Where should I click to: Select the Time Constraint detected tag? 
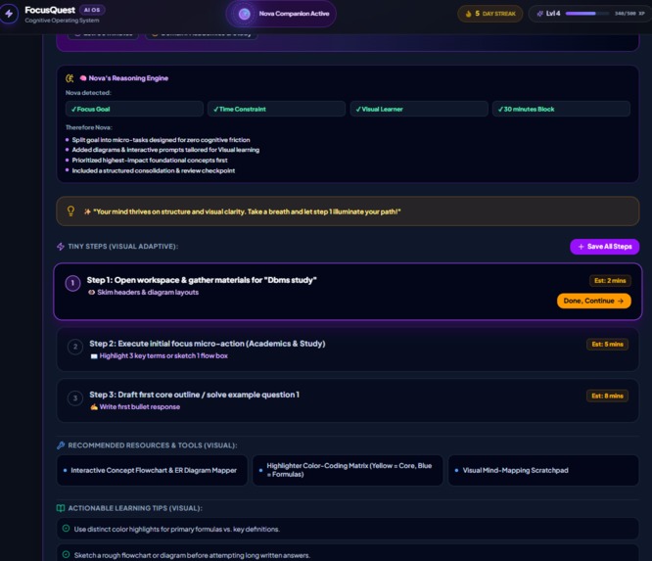pos(276,109)
